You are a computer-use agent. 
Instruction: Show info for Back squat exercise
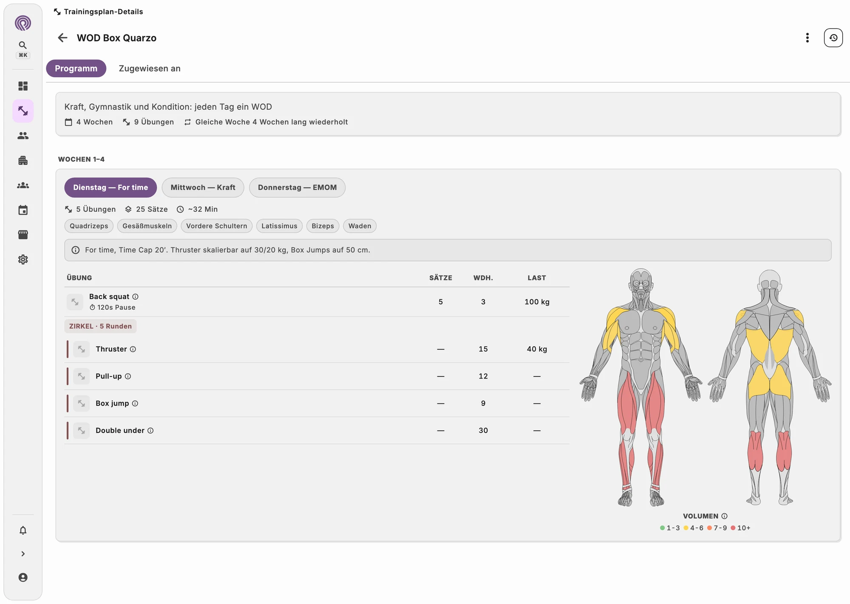(136, 296)
